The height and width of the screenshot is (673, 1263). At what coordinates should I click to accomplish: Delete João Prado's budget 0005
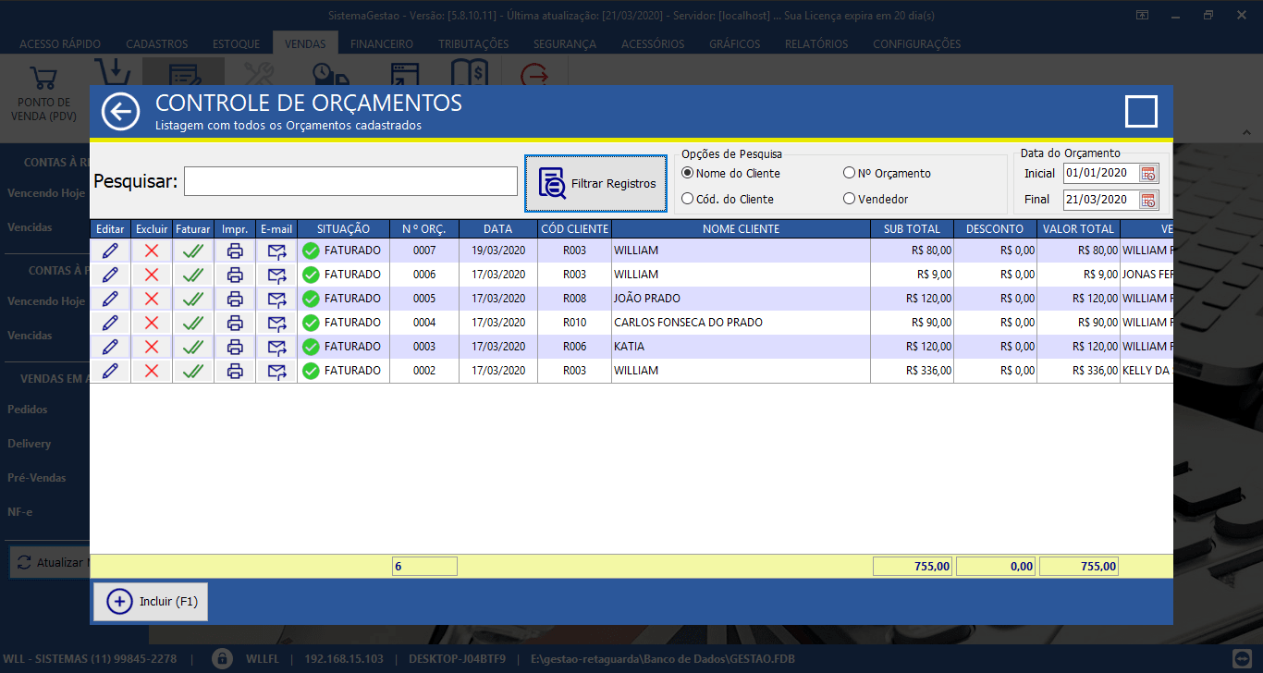point(152,299)
